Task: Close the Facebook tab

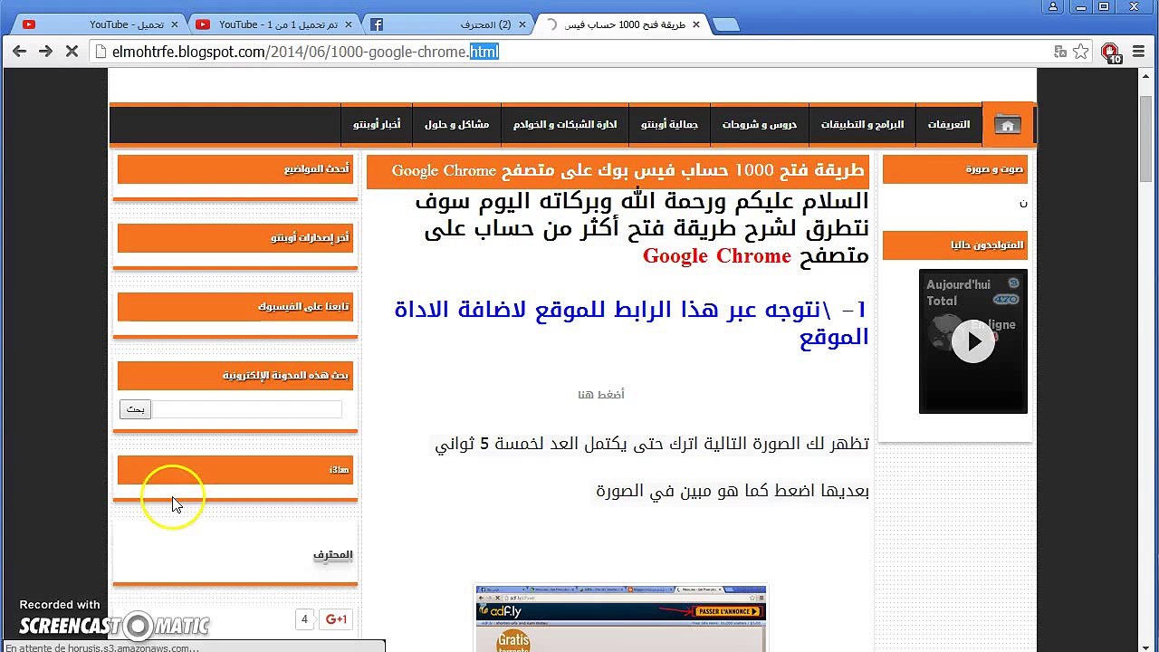Action: click(522, 24)
